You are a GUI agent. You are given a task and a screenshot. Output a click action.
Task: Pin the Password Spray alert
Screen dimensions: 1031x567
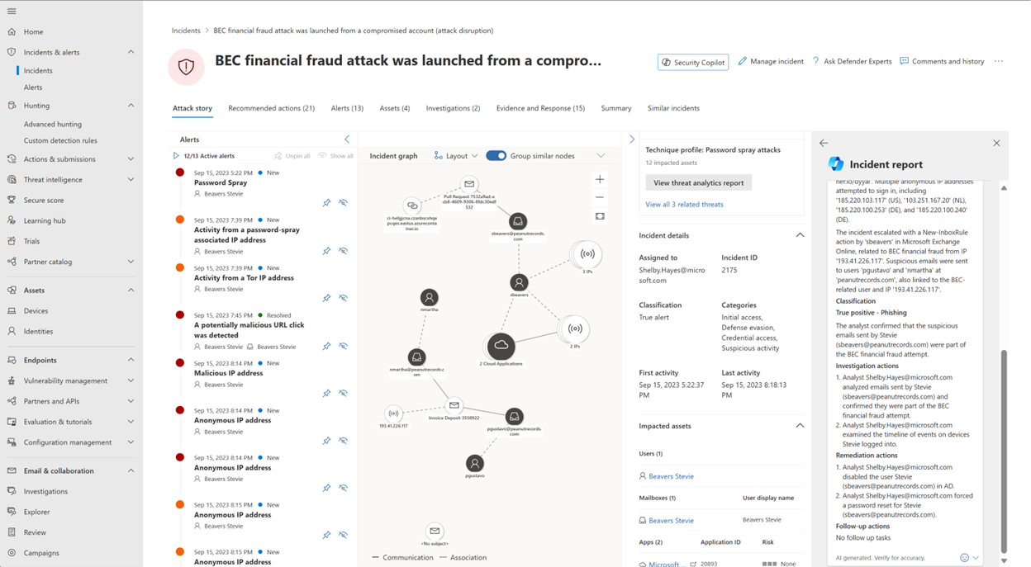(326, 202)
